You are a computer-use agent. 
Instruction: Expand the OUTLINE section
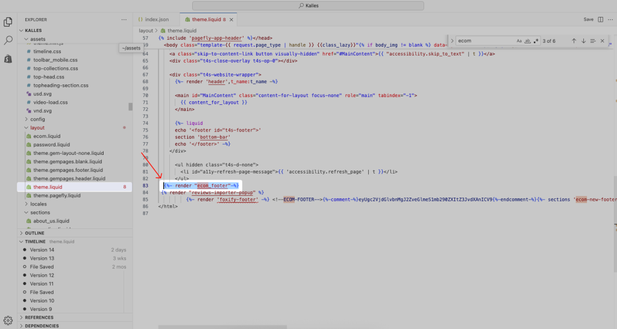click(35, 233)
